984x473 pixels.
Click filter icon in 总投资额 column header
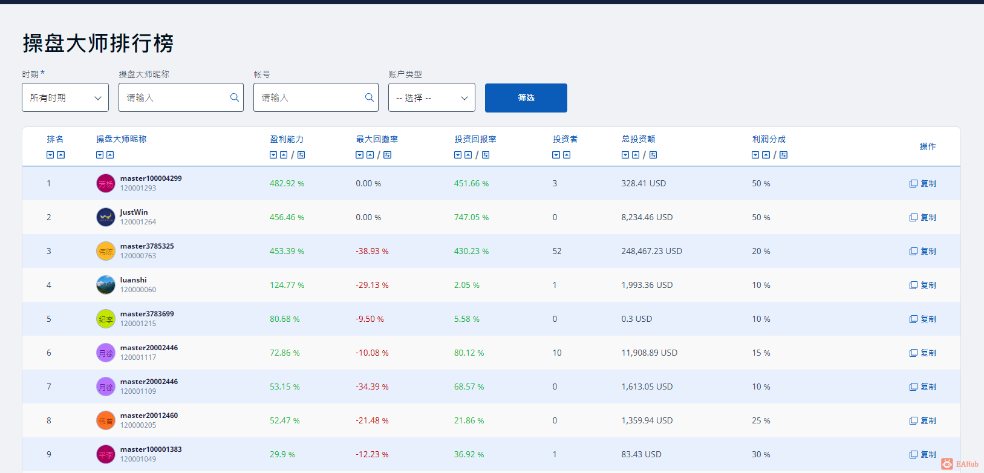coord(653,155)
